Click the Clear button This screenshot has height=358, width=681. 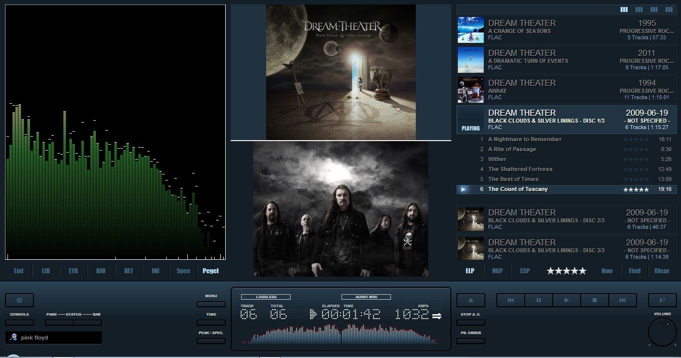(x=662, y=271)
